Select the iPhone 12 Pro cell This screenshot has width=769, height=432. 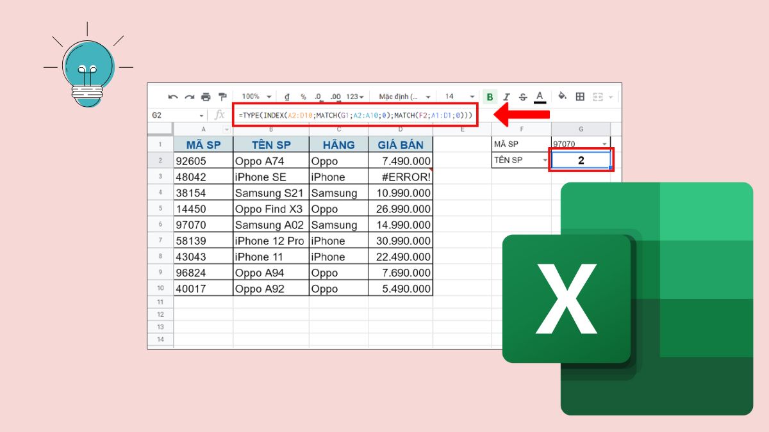(271, 241)
